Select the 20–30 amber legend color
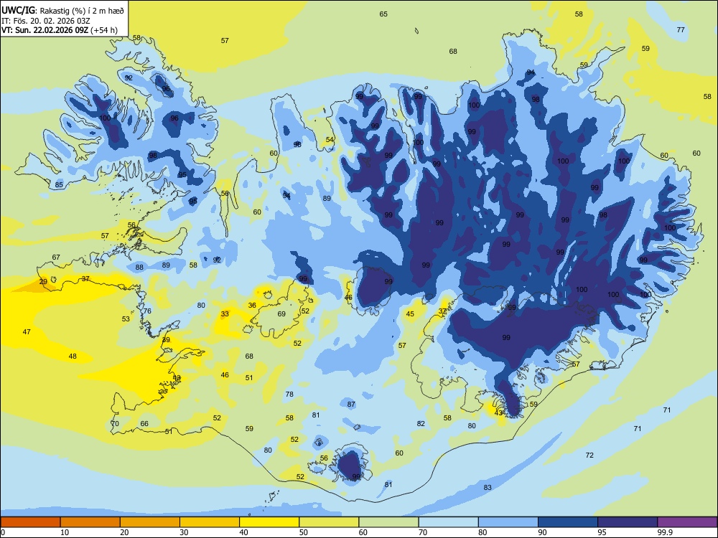718x538 pixels. click(150, 522)
